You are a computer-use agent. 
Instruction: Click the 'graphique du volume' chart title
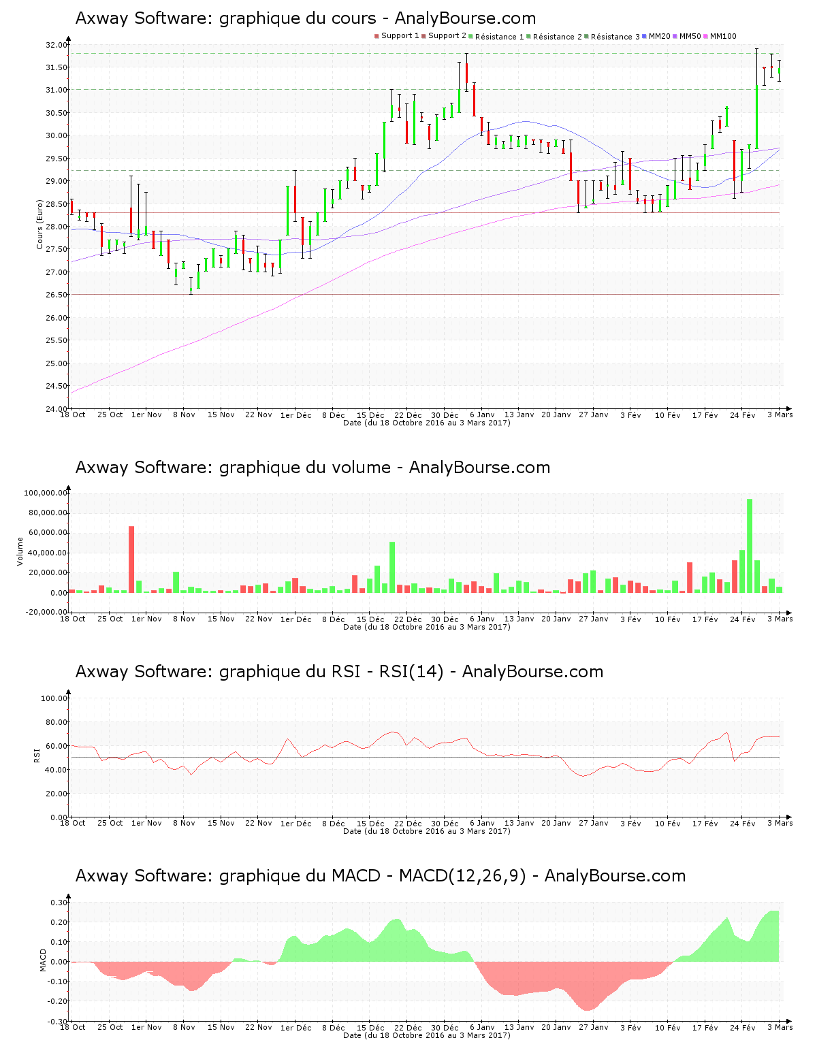(x=313, y=468)
